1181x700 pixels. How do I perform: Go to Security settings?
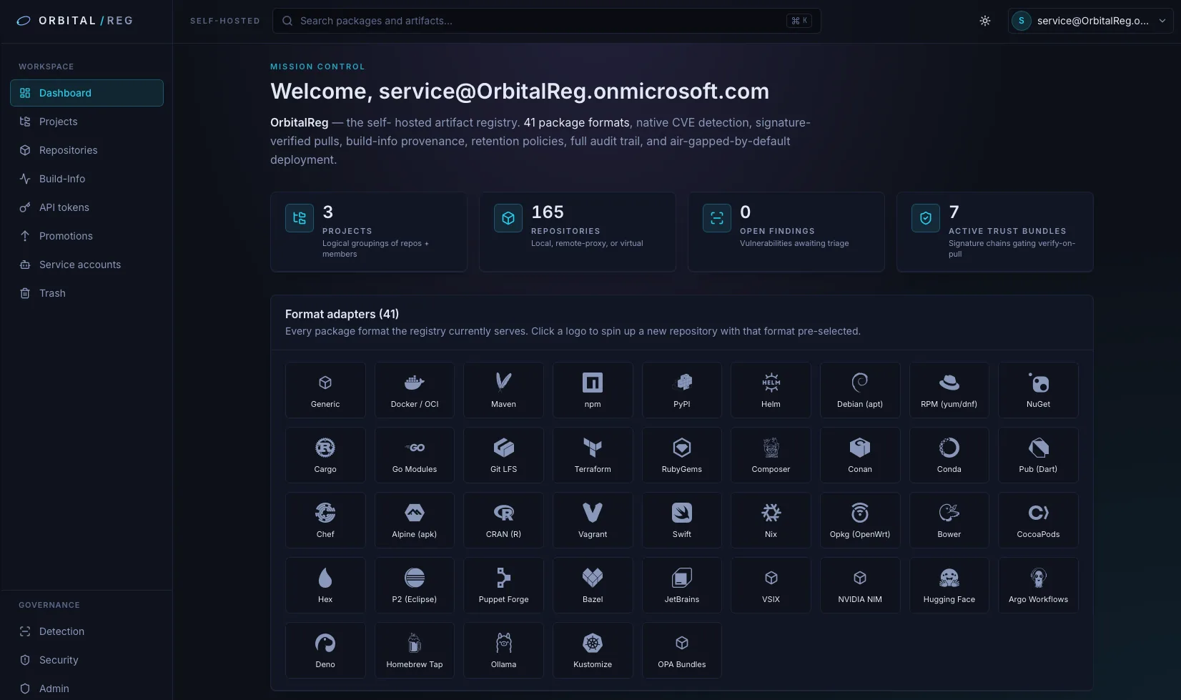pyautogui.click(x=87, y=660)
